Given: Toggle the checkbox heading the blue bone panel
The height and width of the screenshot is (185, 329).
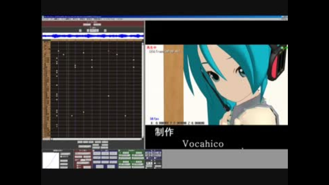Looking at the screenshot, I should pos(94,150).
